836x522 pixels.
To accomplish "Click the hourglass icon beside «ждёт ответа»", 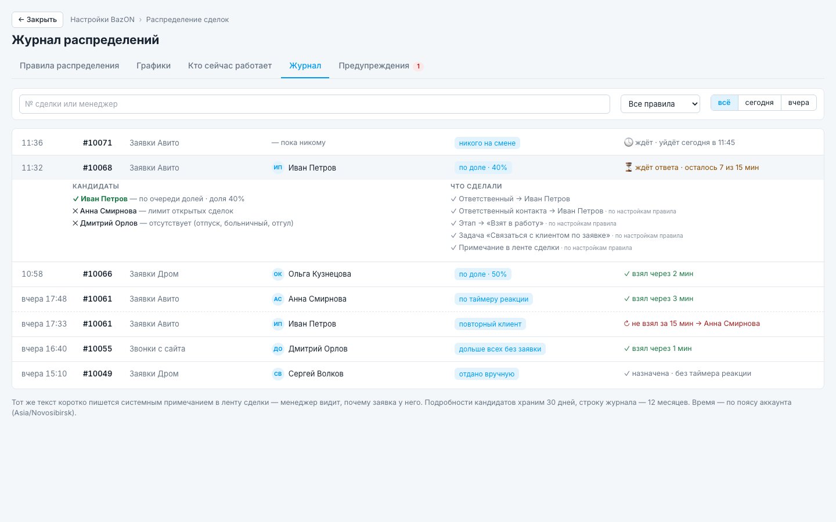I will click(x=628, y=168).
